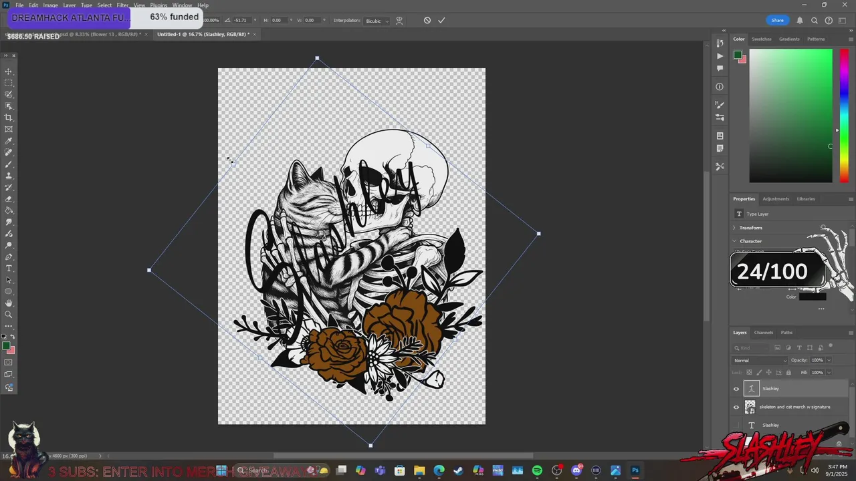856x481 pixels.
Task: Open the Filter menu
Action: [x=122, y=5]
